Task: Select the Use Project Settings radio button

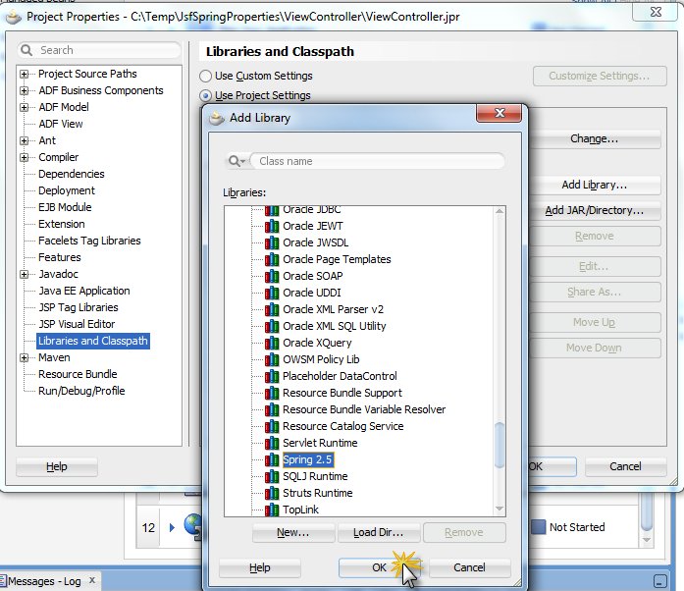Action: (x=205, y=95)
